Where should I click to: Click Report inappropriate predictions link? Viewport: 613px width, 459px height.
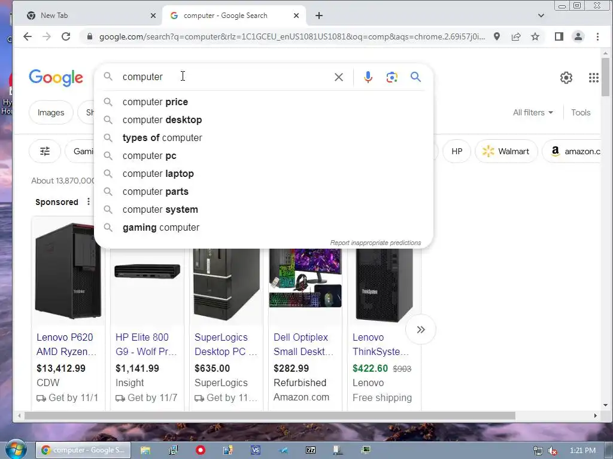(x=375, y=243)
